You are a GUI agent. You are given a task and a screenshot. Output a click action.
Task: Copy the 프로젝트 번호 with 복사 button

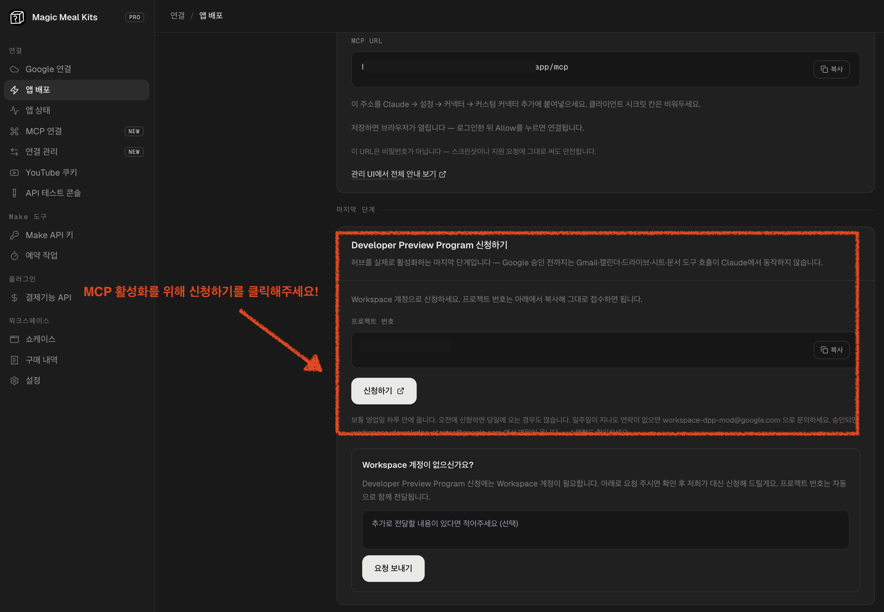831,350
